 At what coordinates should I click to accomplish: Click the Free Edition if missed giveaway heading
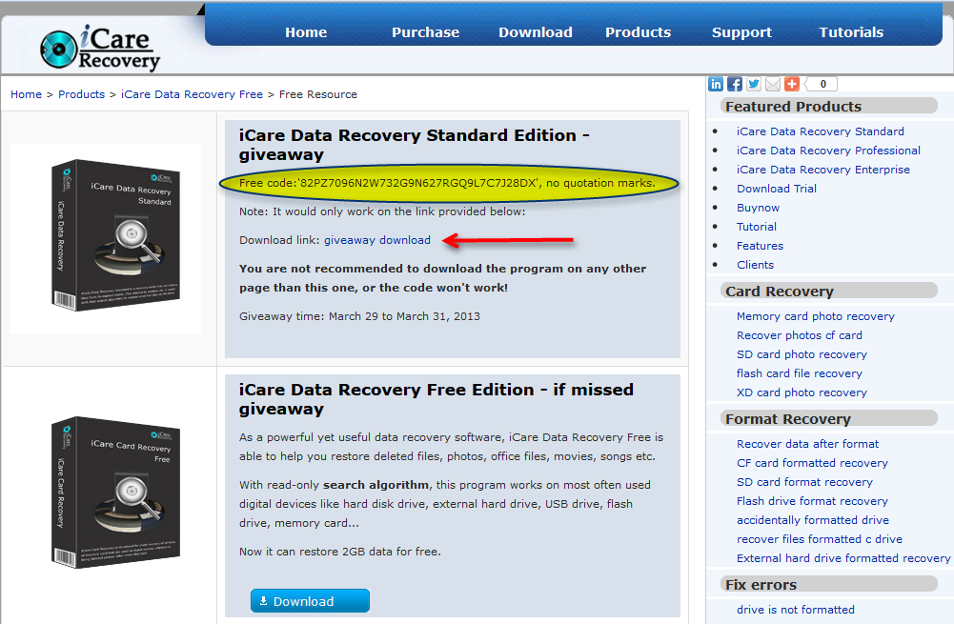click(x=436, y=399)
